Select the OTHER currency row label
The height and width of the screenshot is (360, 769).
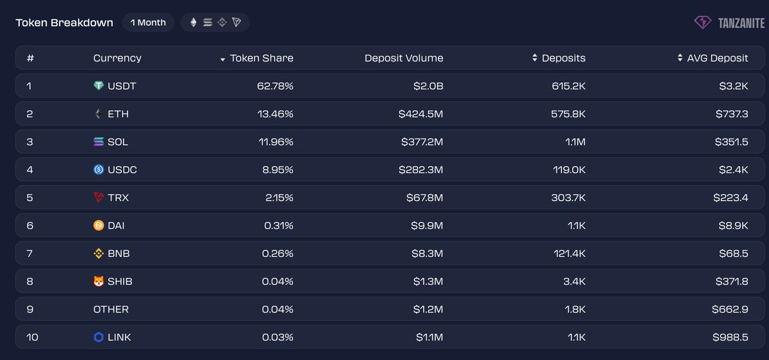(x=111, y=309)
